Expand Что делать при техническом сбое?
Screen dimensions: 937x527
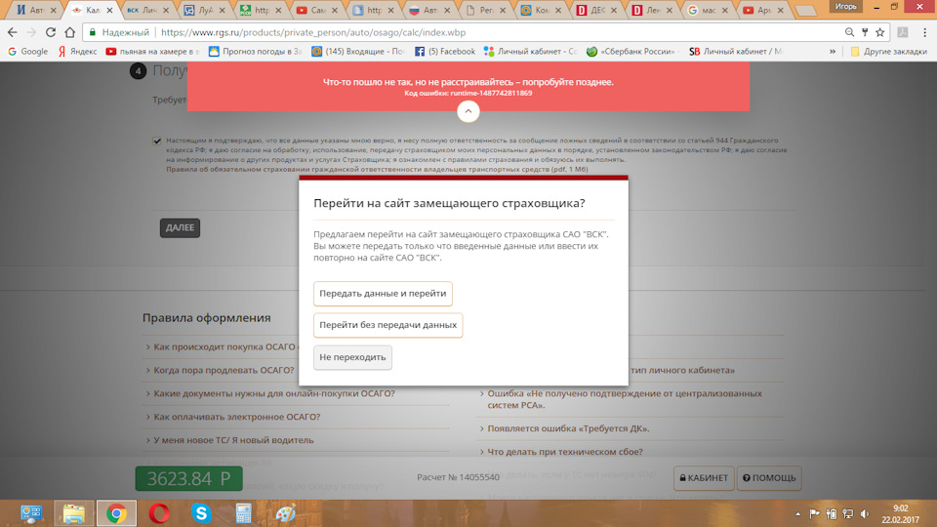pos(565,452)
